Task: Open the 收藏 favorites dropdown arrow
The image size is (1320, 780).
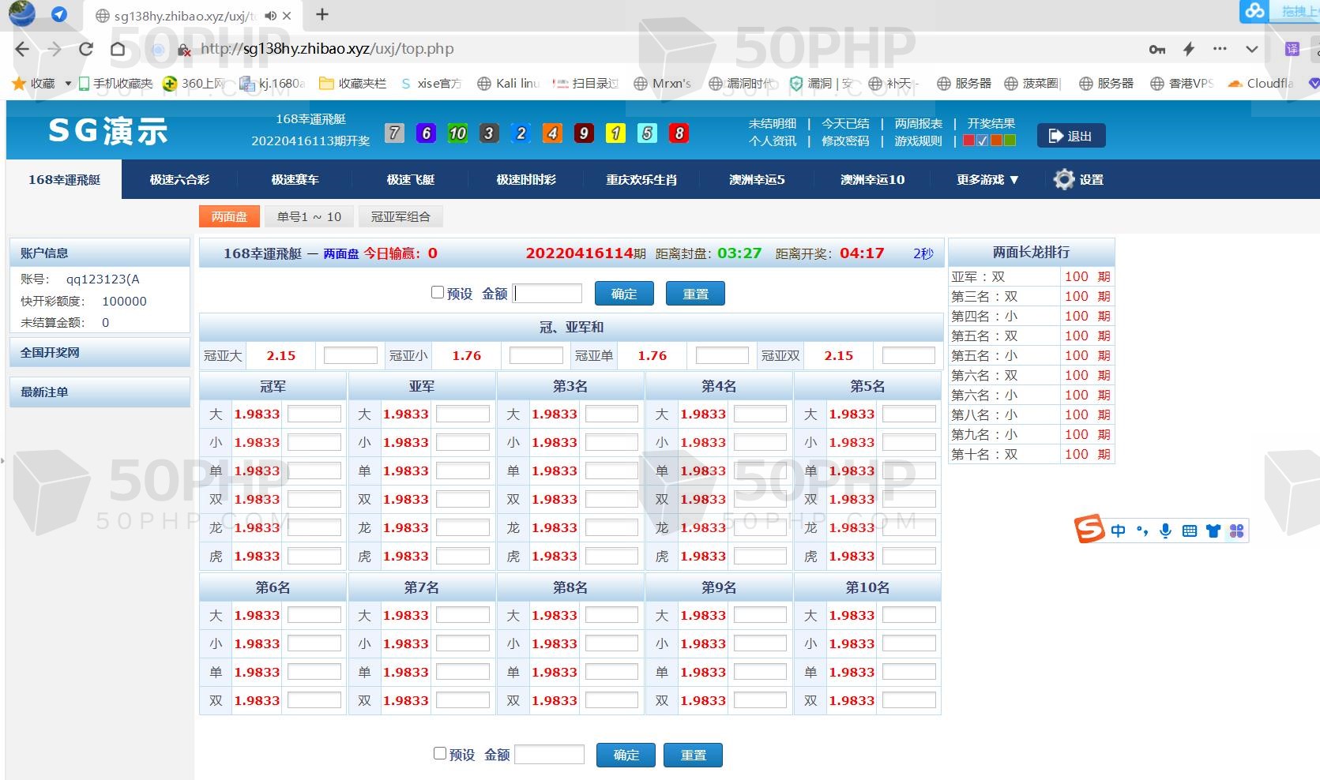Action: tap(68, 84)
